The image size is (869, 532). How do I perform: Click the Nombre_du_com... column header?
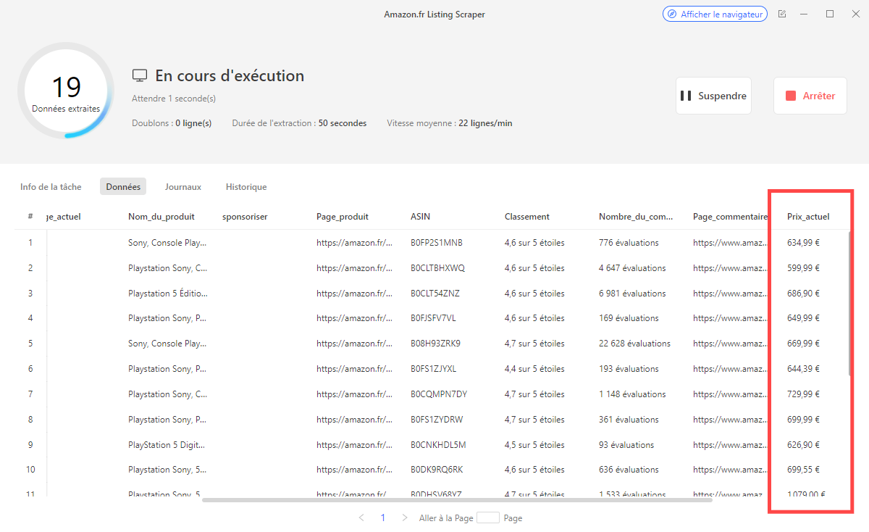pos(637,216)
